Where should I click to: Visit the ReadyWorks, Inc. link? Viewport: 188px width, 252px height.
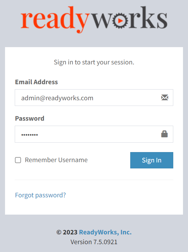pyautogui.click(x=105, y=232)
